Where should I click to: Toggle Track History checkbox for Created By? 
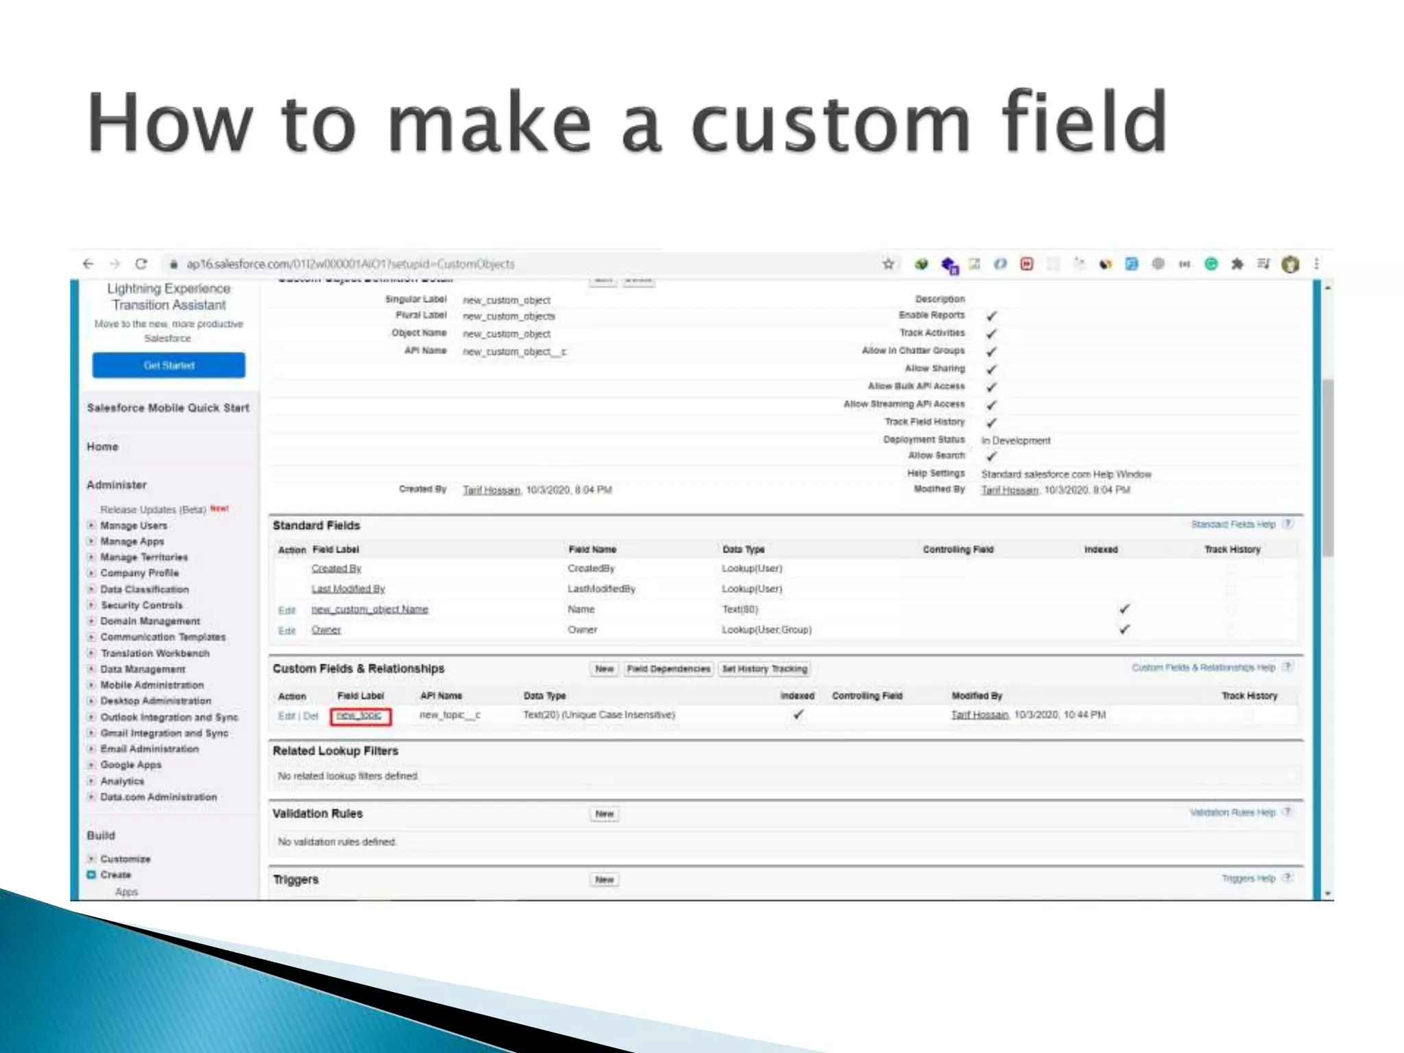click(x=1232, y=569)
